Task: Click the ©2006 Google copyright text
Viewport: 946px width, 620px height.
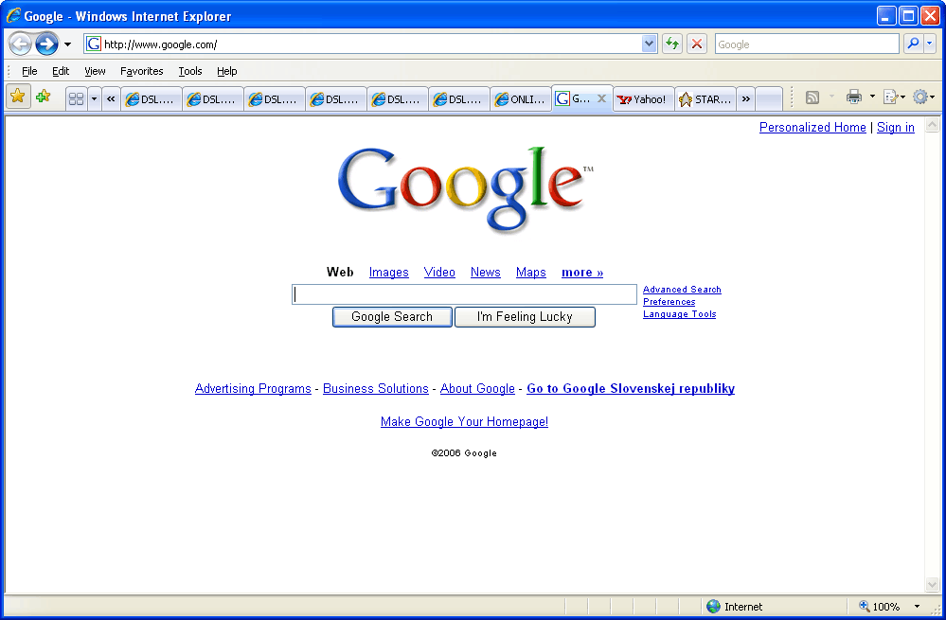Action: 464,453
